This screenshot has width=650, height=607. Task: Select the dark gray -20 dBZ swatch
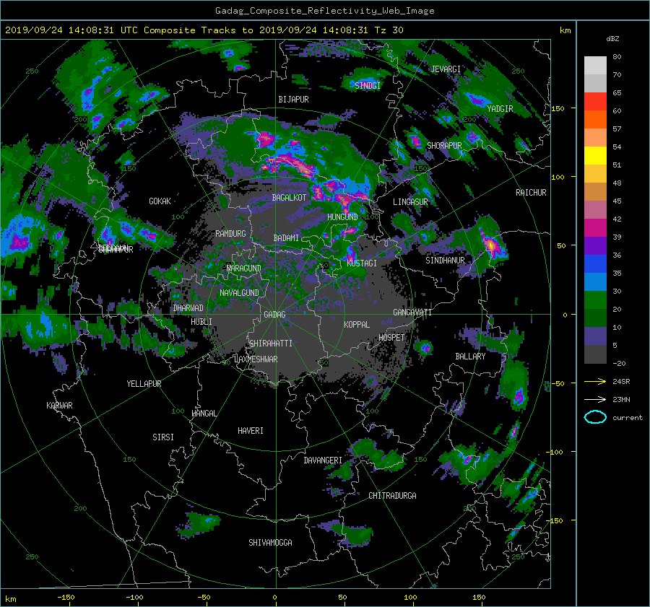pyautogui.click(x=595, y=354)
